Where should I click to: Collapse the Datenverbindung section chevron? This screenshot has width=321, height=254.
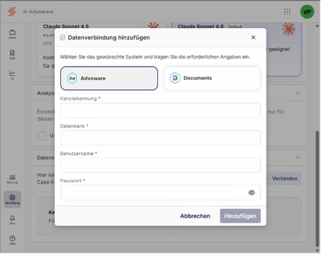pyautogui.click(x=298, y=158)
